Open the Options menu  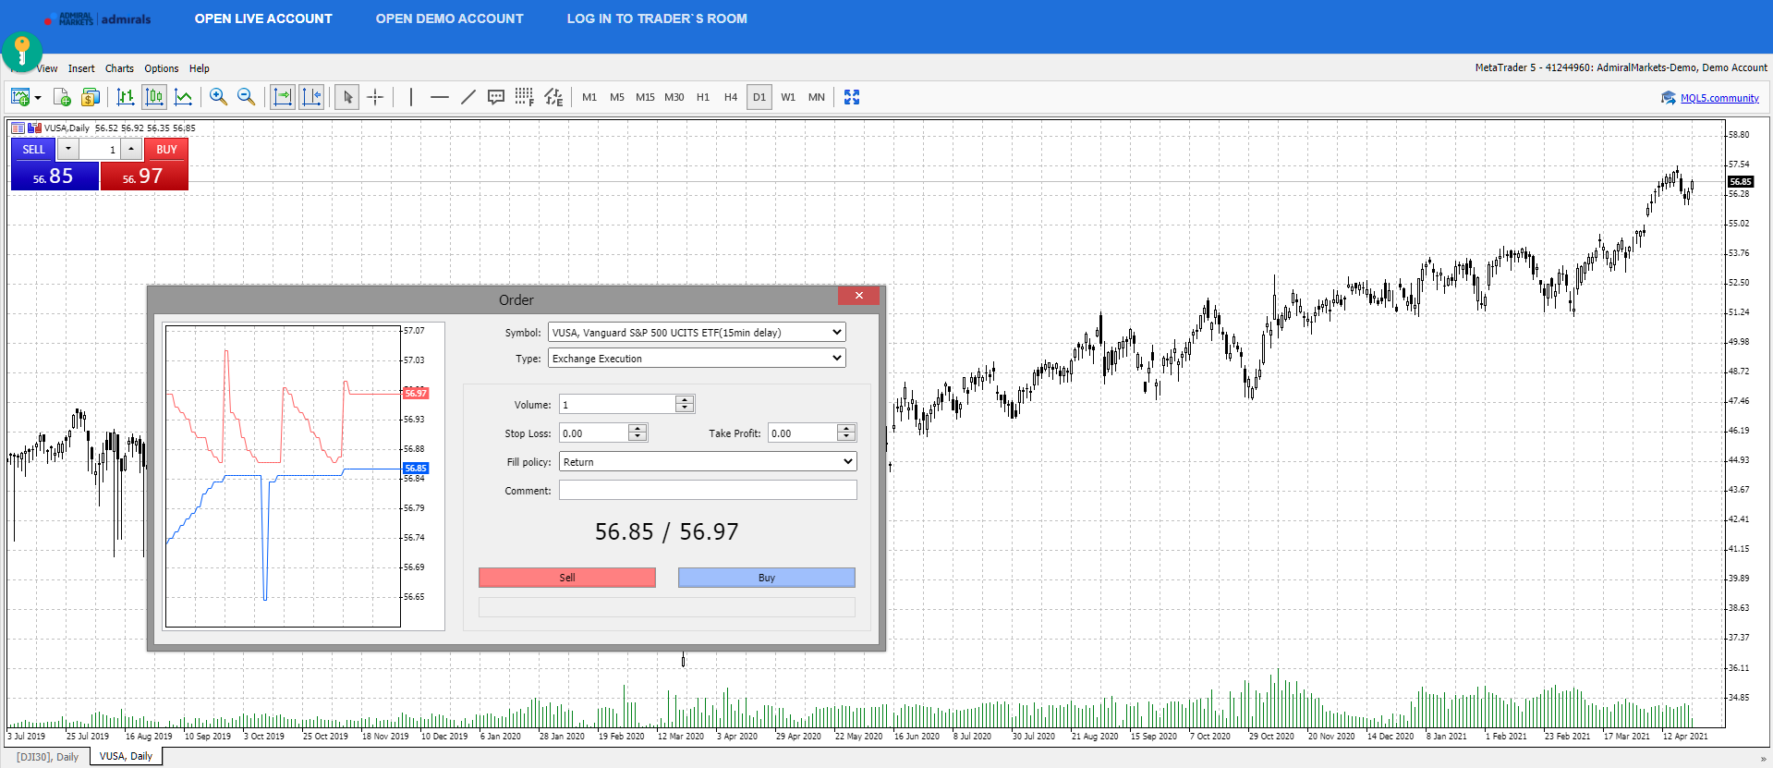tap(162, 68)
